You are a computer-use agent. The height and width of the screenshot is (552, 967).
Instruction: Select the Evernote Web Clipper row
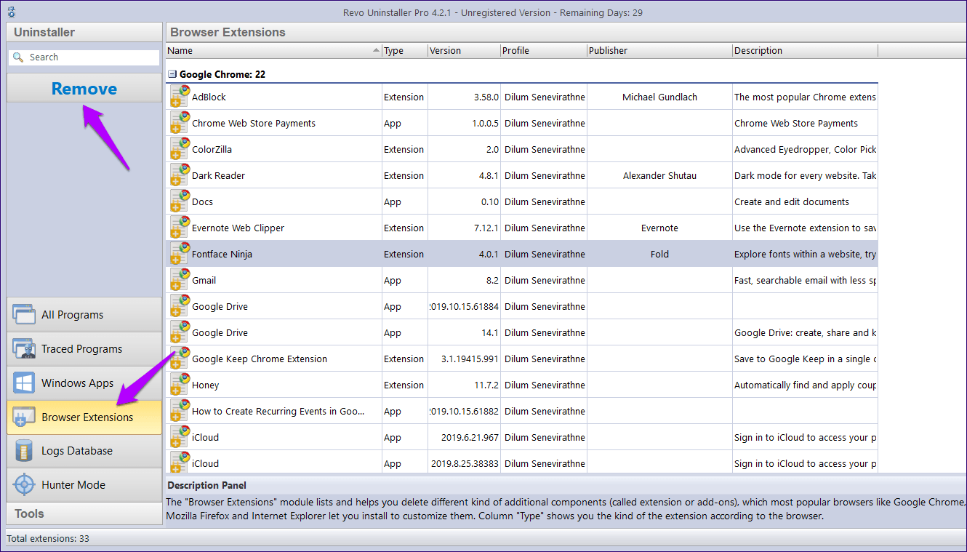(x=522, y=228)
